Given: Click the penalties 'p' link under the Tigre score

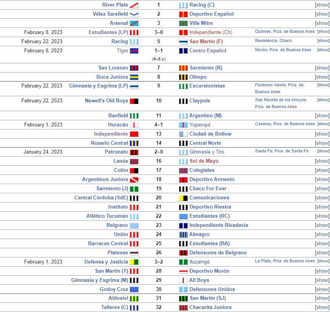Looking at the screenshot, I should [163, 59].
